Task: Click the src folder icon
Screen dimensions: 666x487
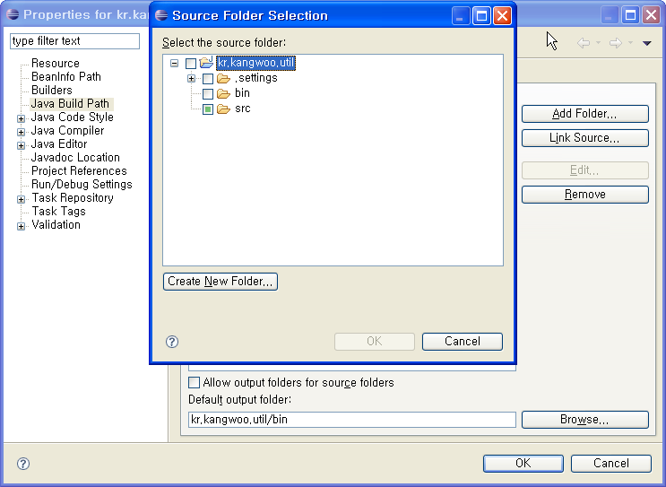Action: coord(223,109)
